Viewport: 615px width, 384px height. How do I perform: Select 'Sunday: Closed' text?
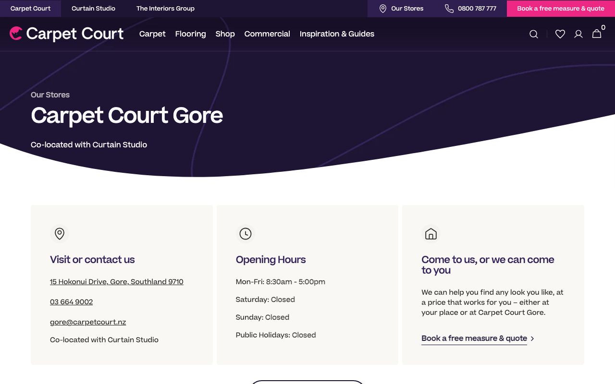(x=262, y=317)
